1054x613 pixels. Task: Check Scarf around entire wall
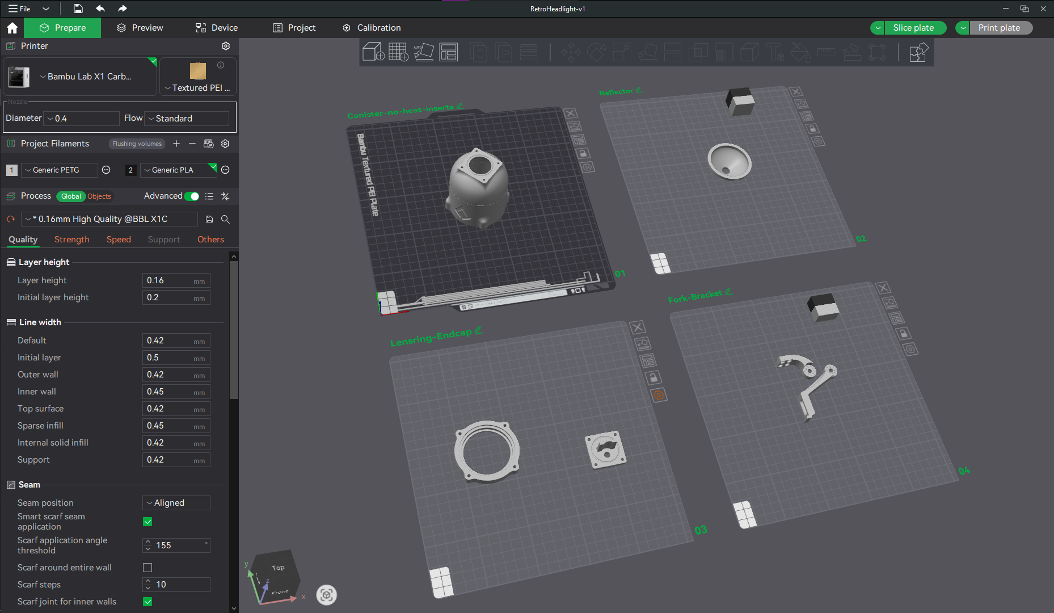click(x=147, y=568)
